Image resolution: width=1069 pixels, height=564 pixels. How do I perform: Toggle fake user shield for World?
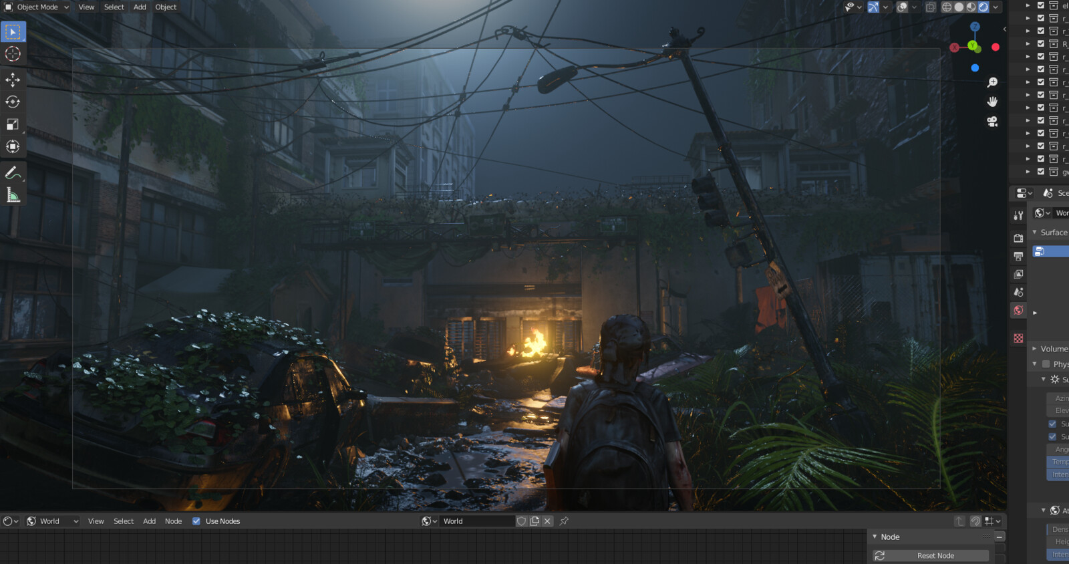pos(522,521)
